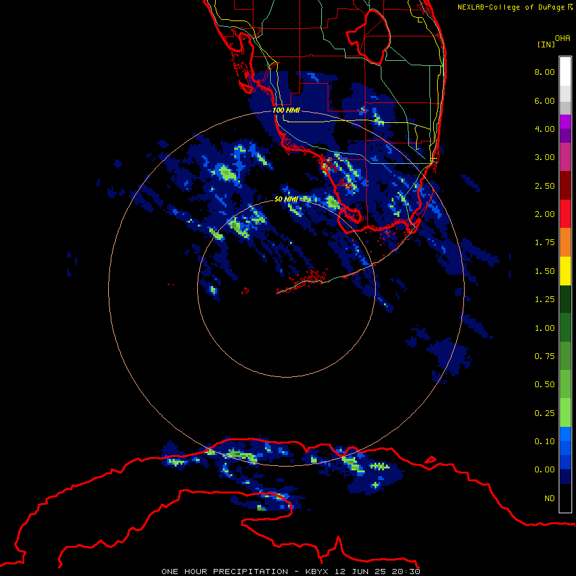Click the '0.50' legend value

pyautogui.click(x=545, y=385)
